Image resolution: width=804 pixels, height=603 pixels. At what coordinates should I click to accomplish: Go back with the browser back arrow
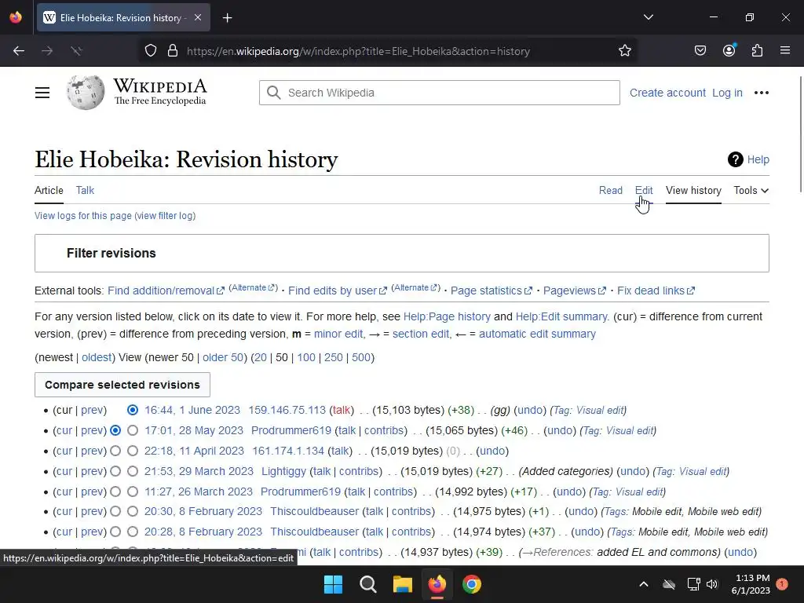19,51
